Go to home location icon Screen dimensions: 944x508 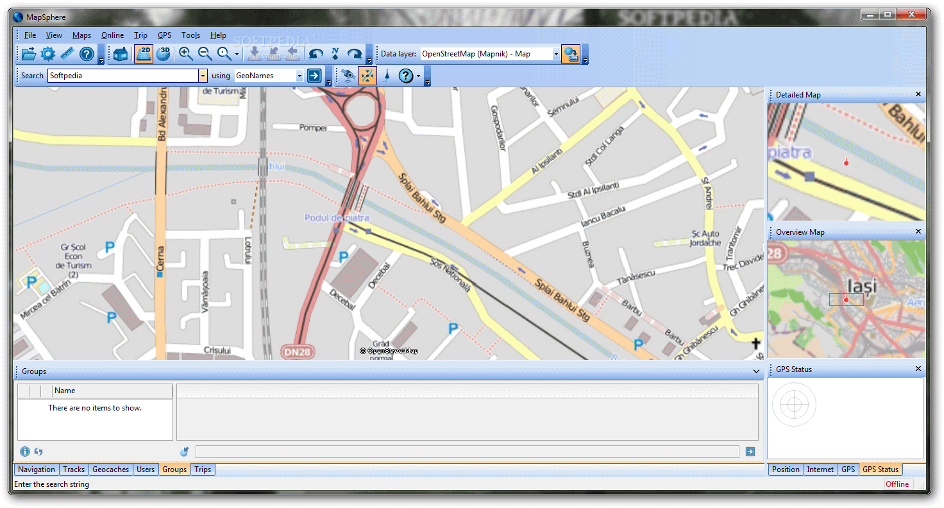coord(122,55)
